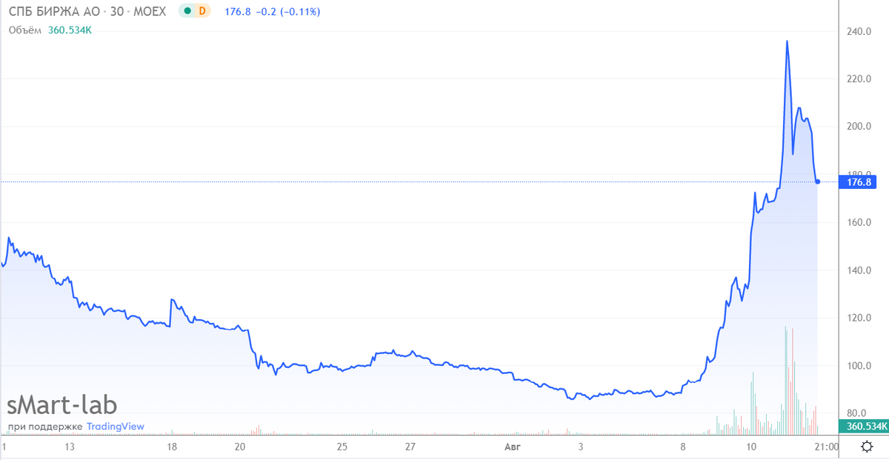The height and width of the screenshot is (460, 889).
Task: Click the 140.0 price axis label
Action: (x=857, y=270)
